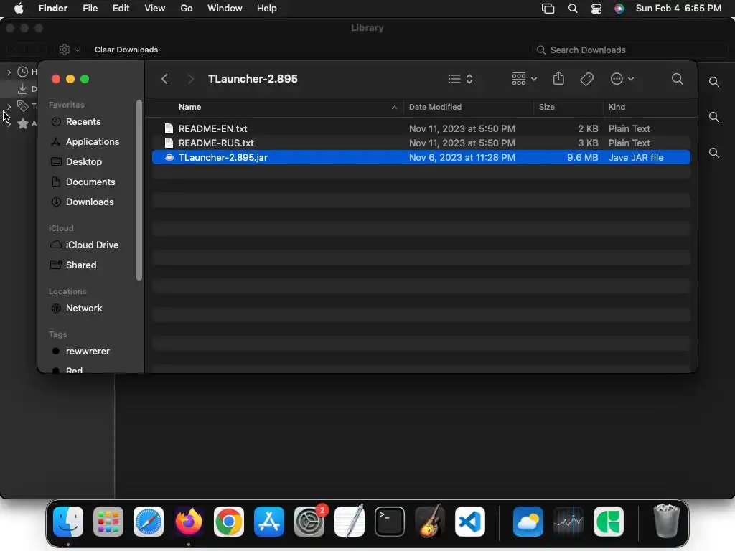The height and width of the screenshot is (551, 735).
Task: Open Network in the sidebar
Action: click(x=84, y=309)
